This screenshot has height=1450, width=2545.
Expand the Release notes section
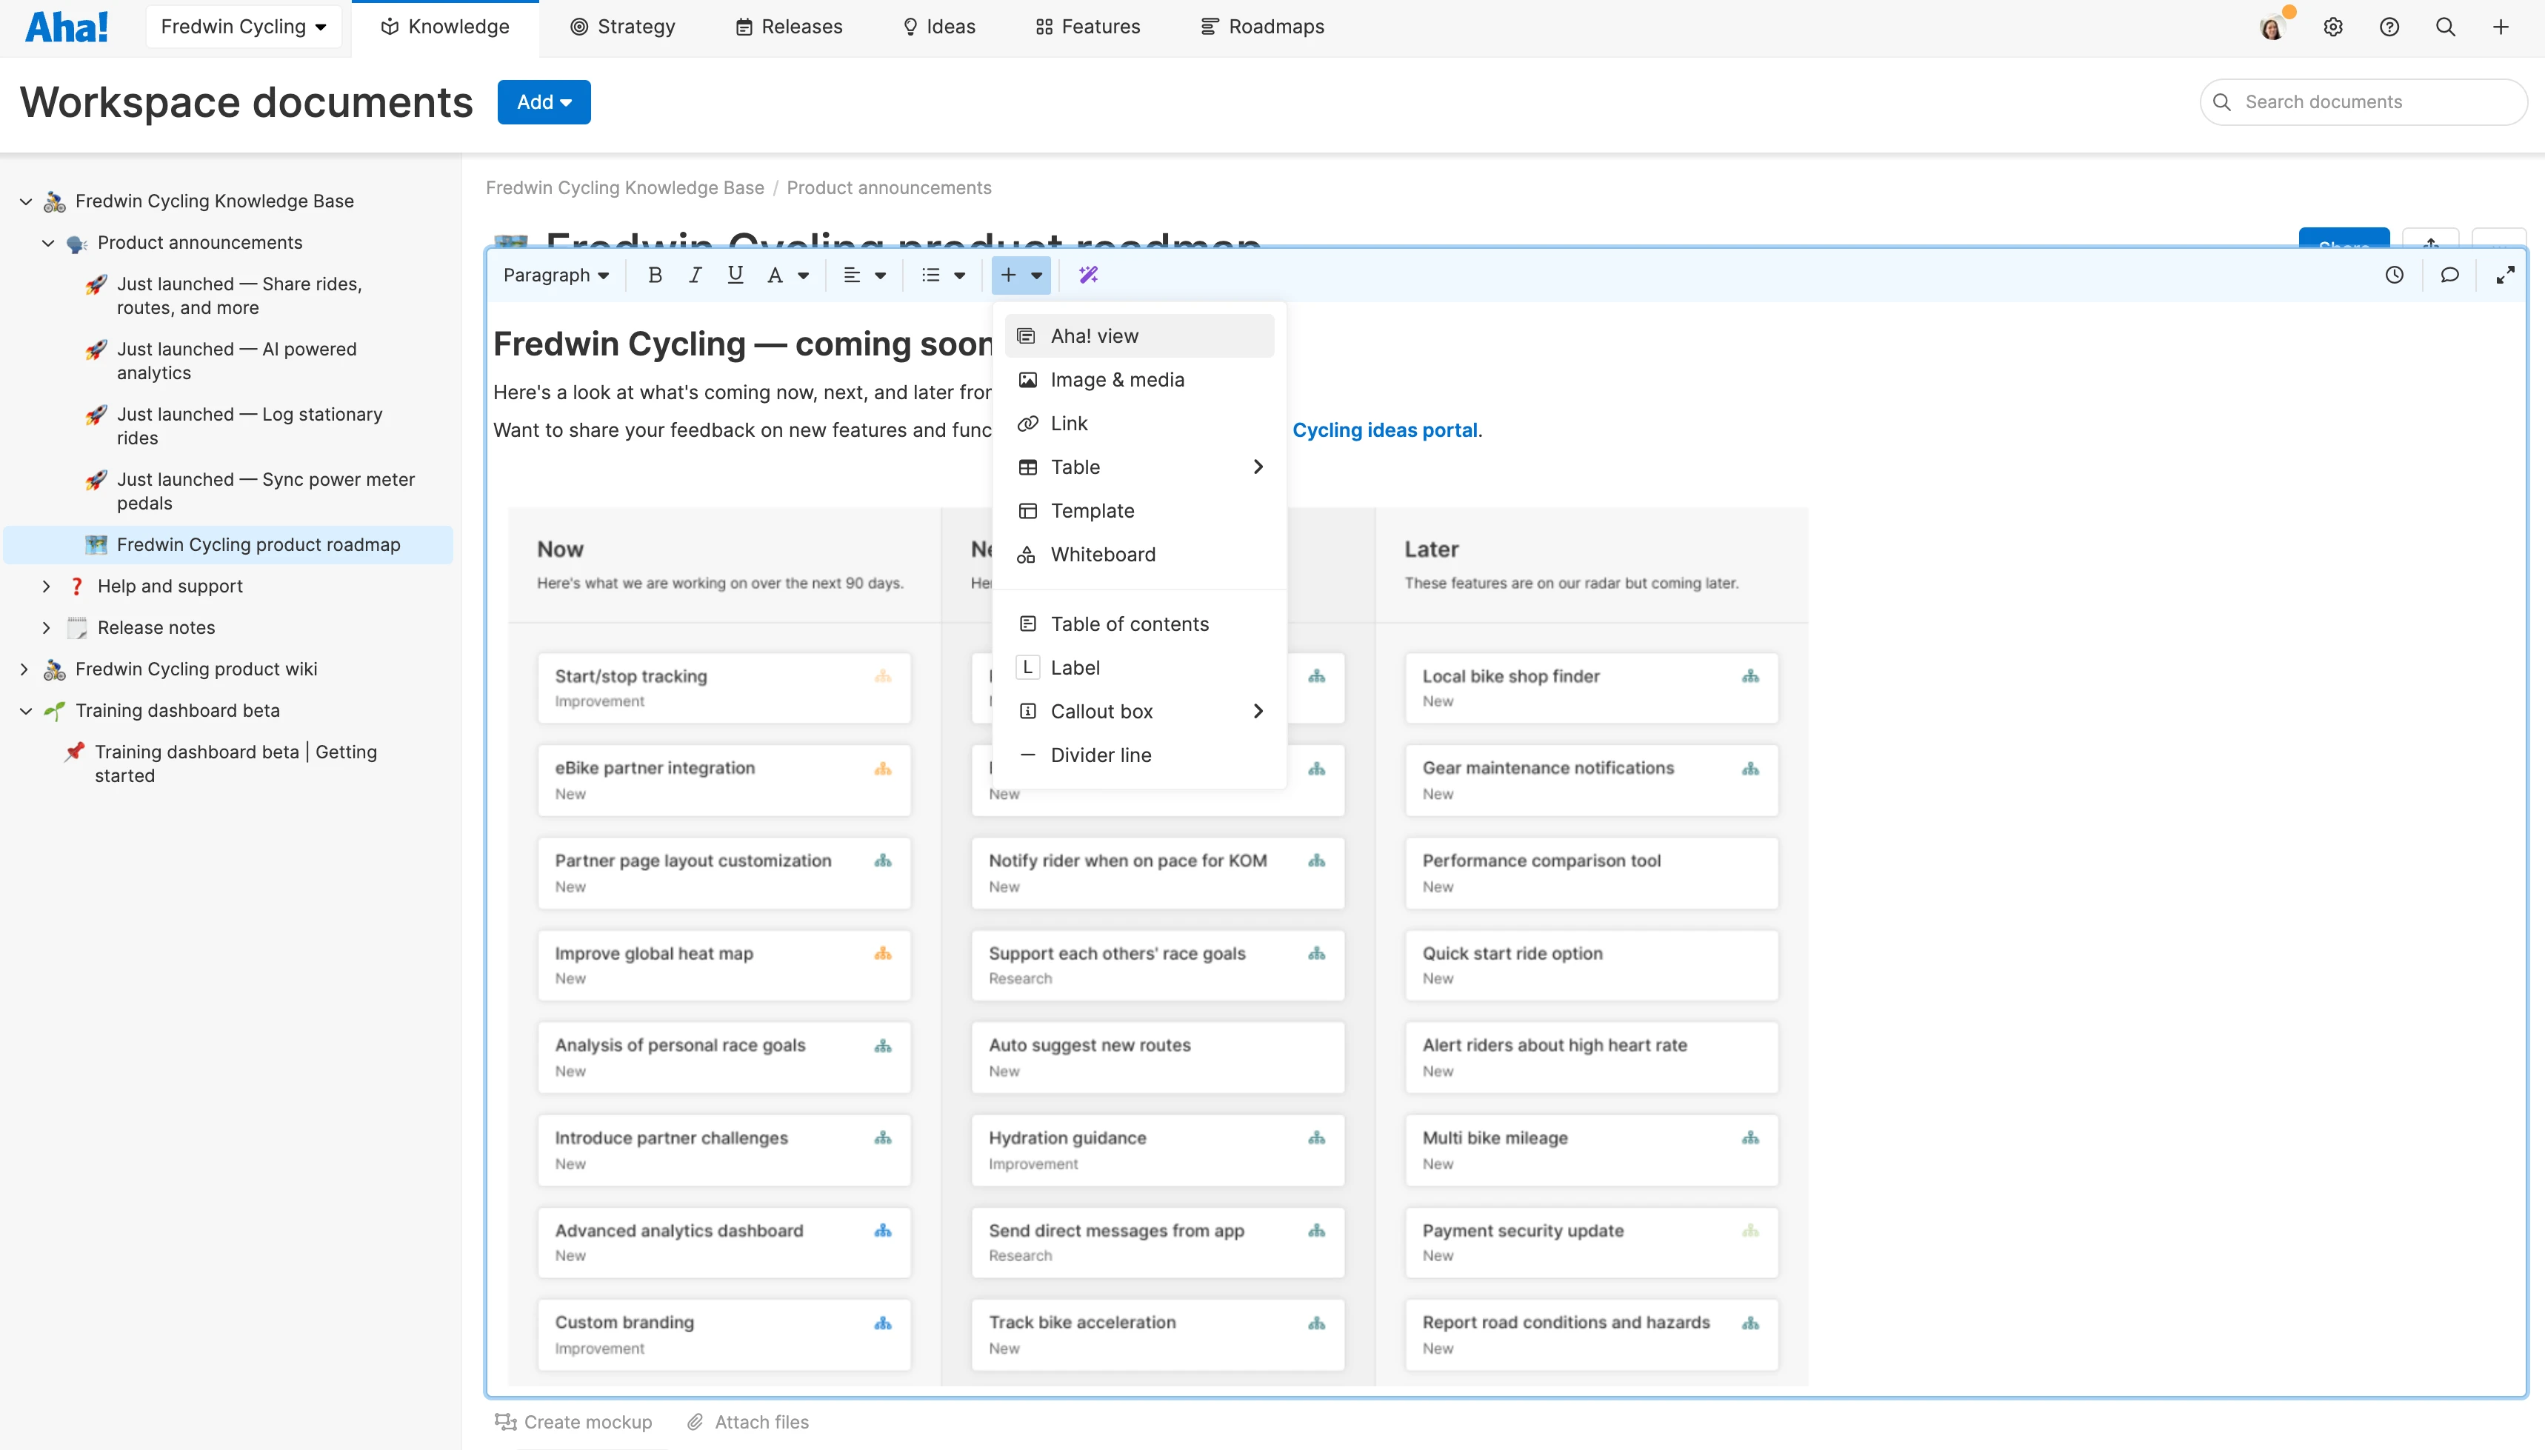point(46,627)
